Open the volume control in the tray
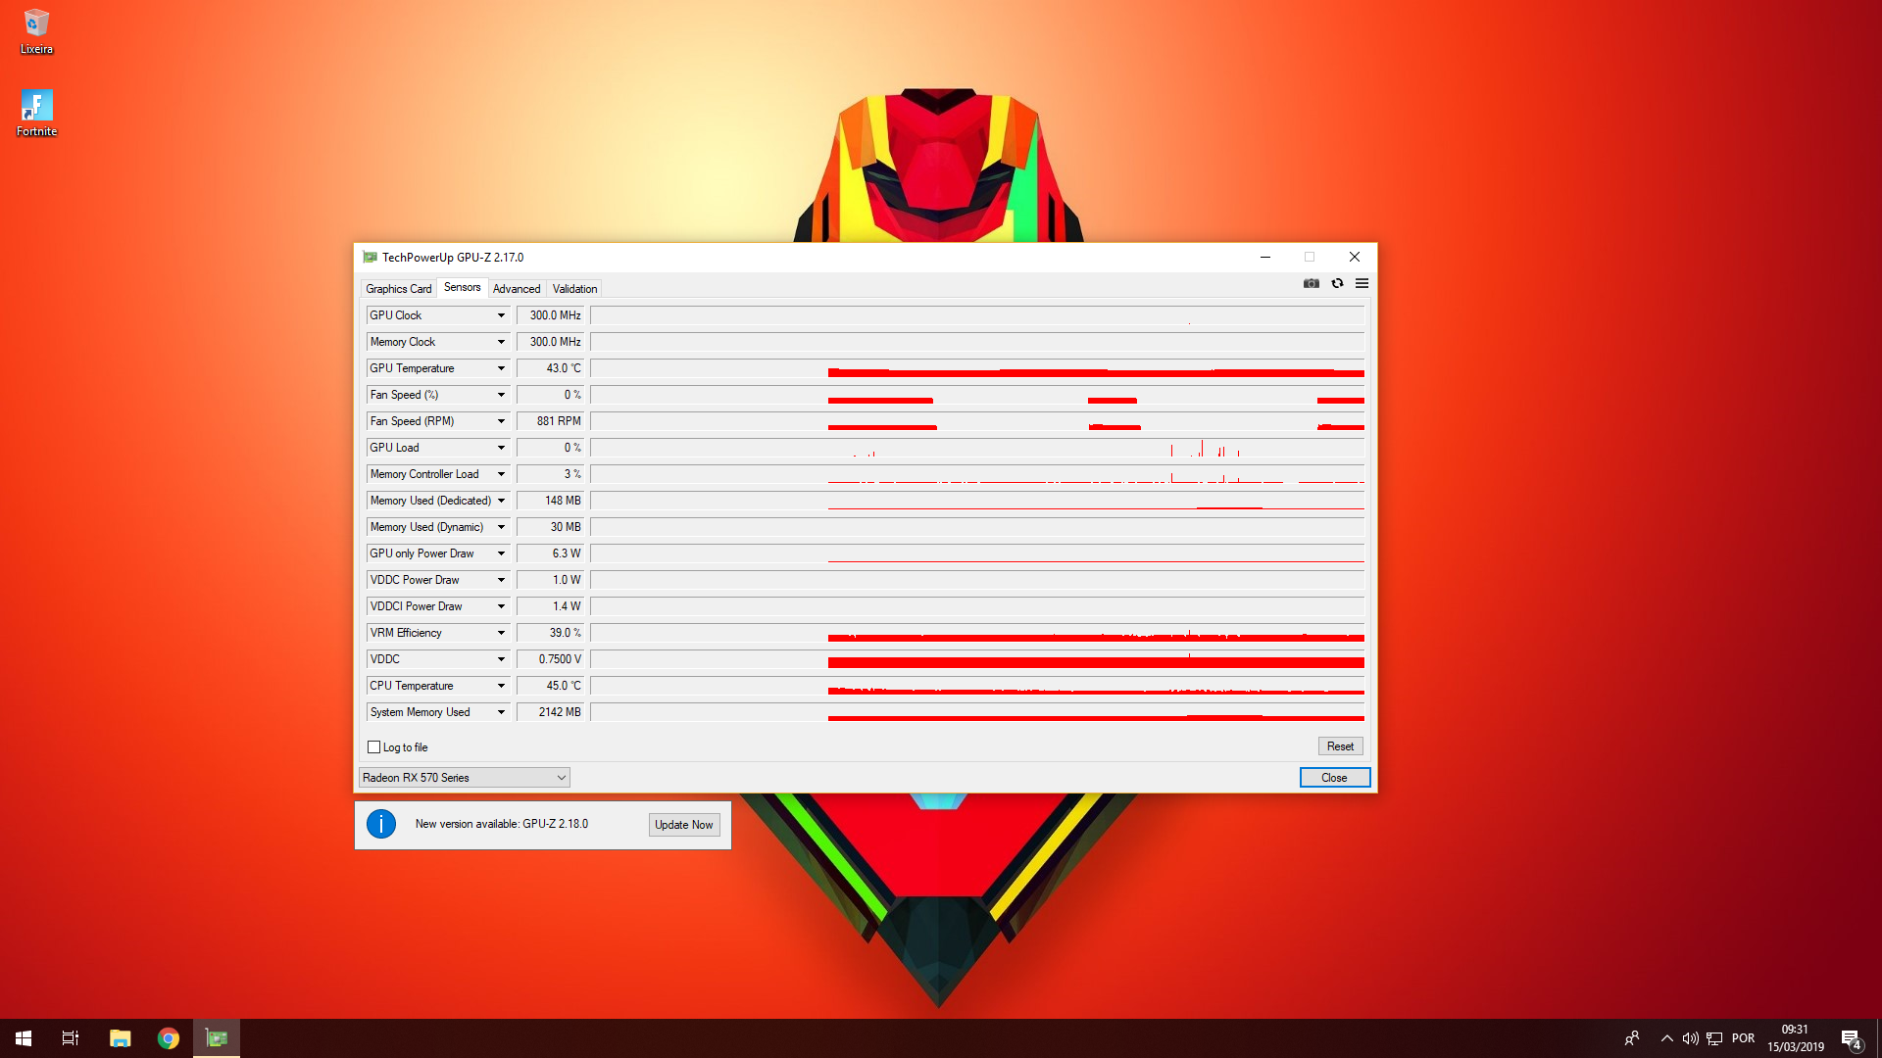 point(1690,1038)
